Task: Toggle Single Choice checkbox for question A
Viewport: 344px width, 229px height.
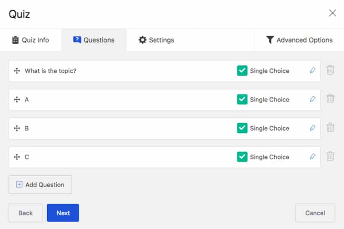Action: click(242, 99)
